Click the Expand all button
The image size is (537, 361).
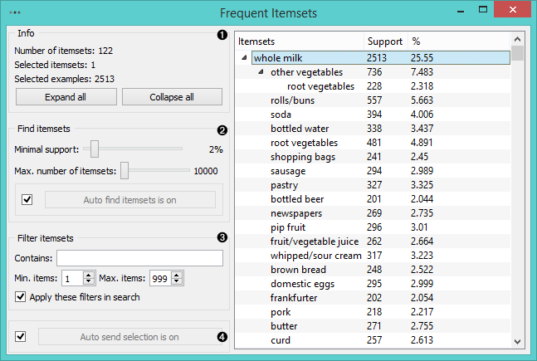click(66, 97)
